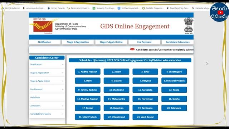
Task: Open the Candidate Grievances top tab
Action: tap(177, 42)
